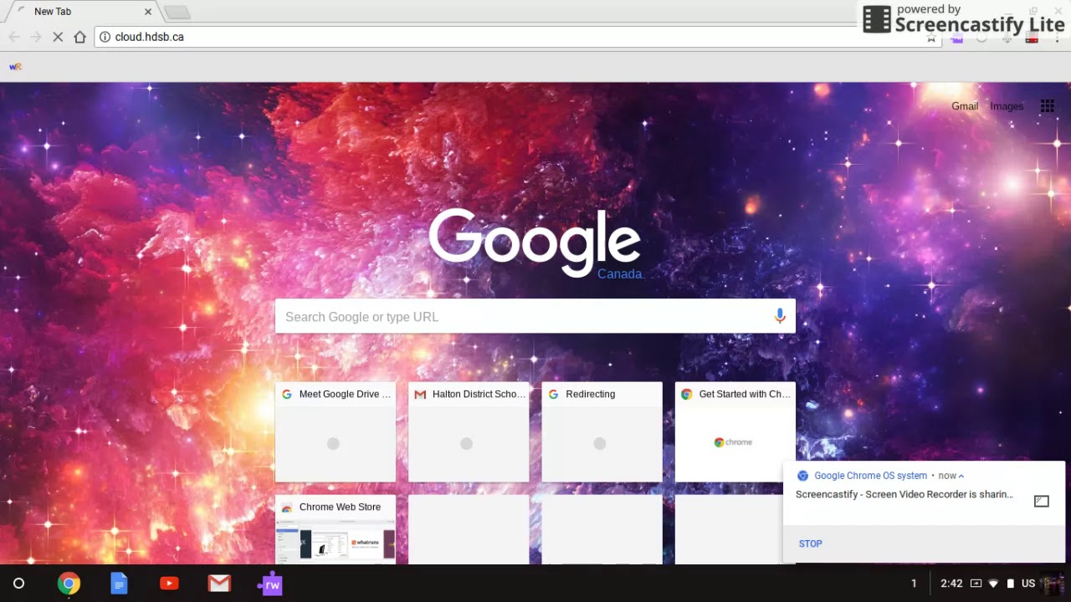
Task: Stop Screencastify sharing via STOP
Action: (x=810, y=543)
